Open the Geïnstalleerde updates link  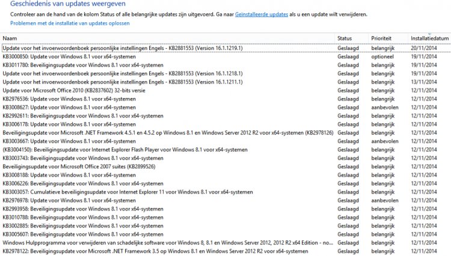coord(262,14)
